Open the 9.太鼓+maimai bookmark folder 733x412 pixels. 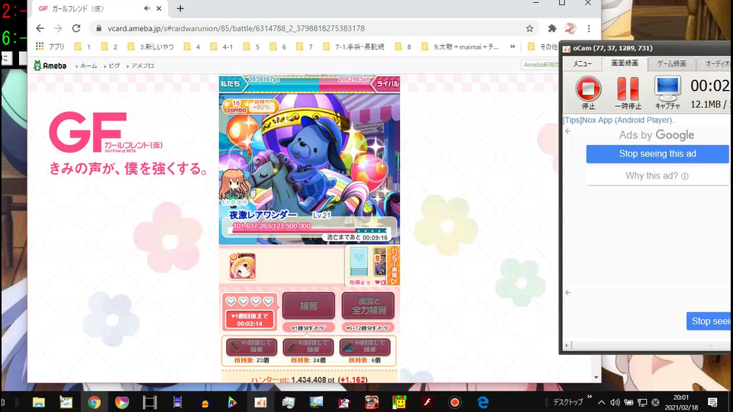460,47
